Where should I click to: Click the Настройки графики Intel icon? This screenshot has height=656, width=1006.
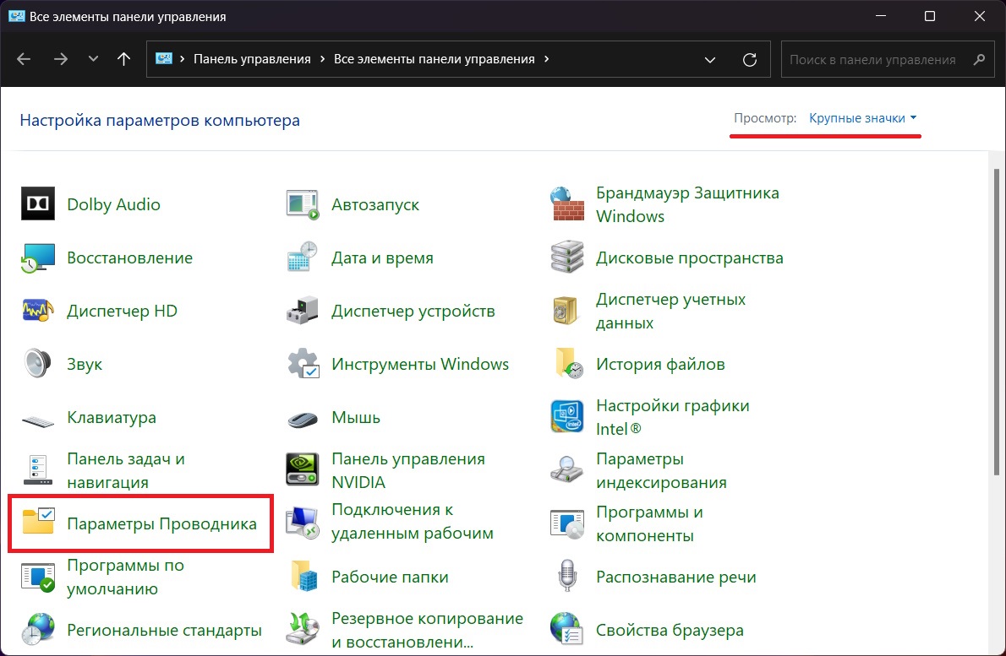pyautogui.click(x=567, y=416)
